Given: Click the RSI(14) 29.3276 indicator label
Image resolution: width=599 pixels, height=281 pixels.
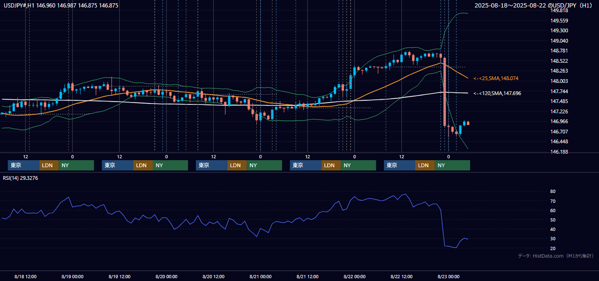Looking at the screenshot, I should click(21, 178).
